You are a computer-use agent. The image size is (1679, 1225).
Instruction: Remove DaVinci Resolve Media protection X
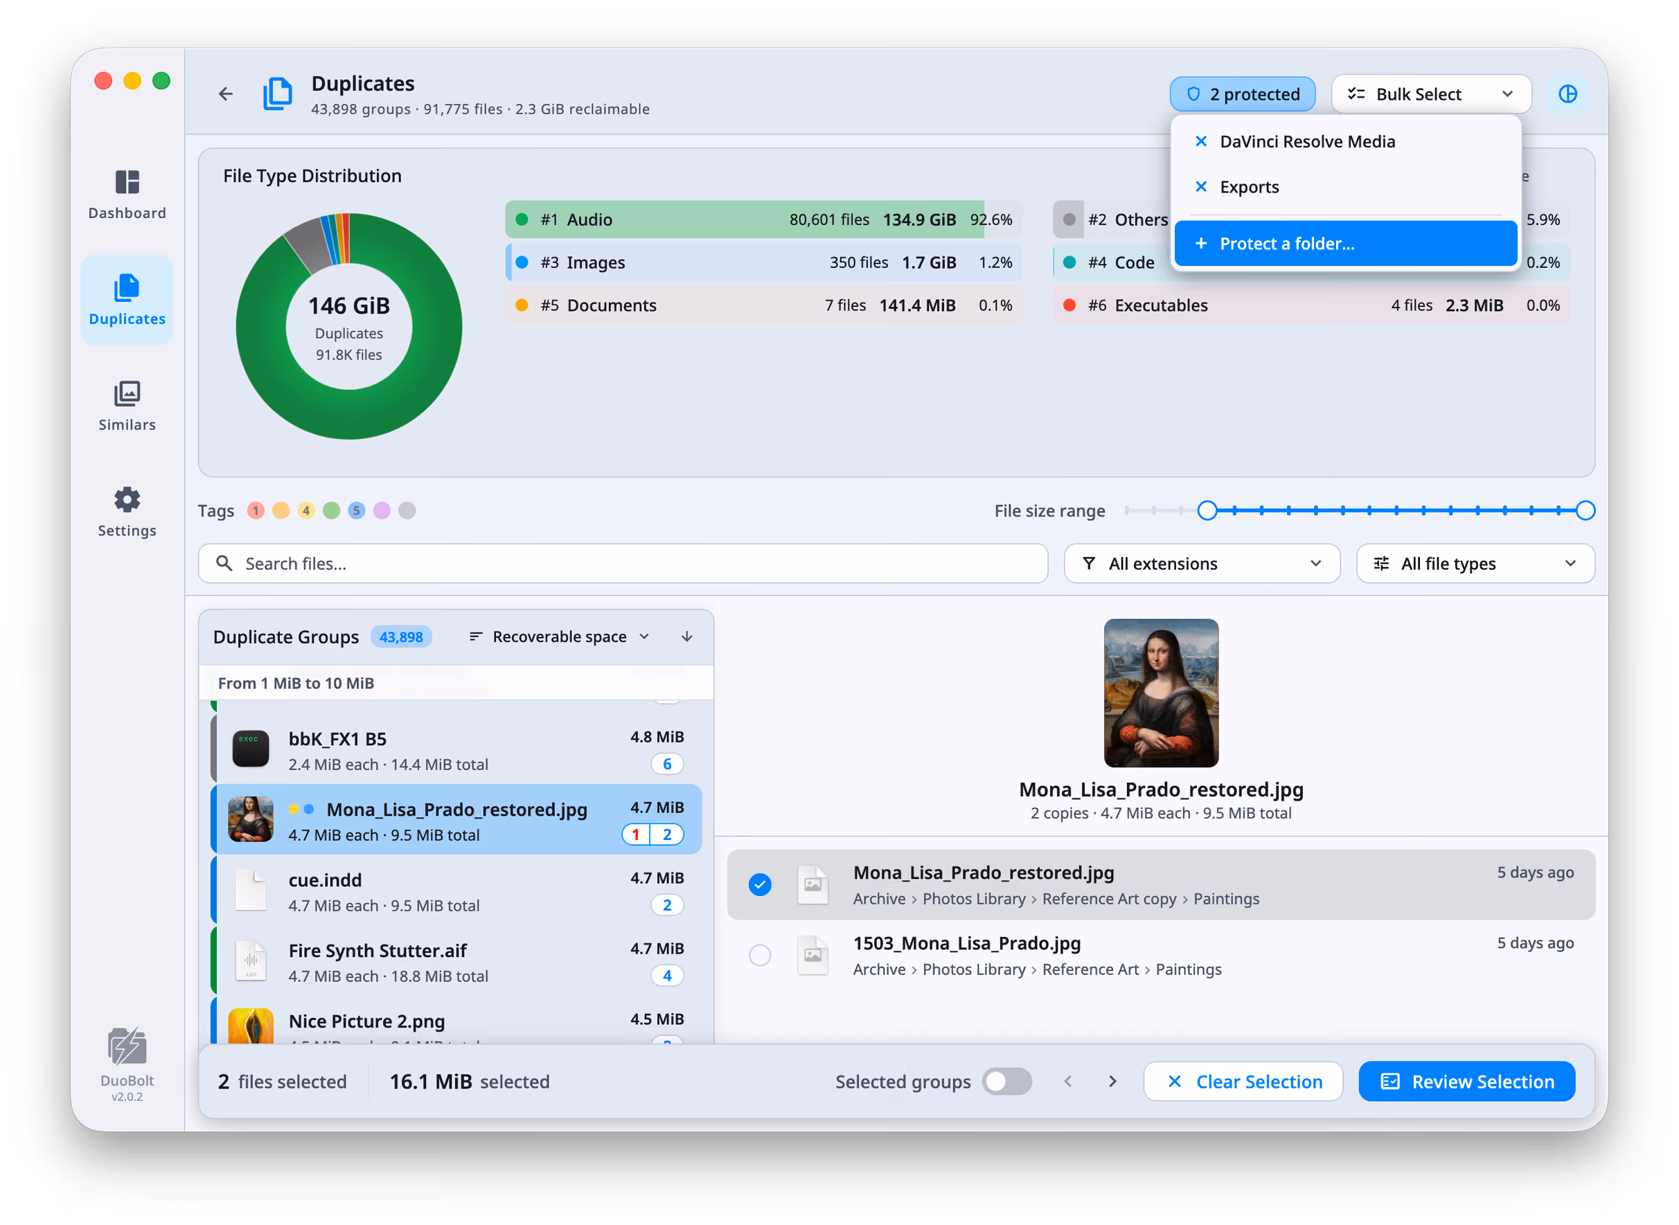[x=1202, y=141]
